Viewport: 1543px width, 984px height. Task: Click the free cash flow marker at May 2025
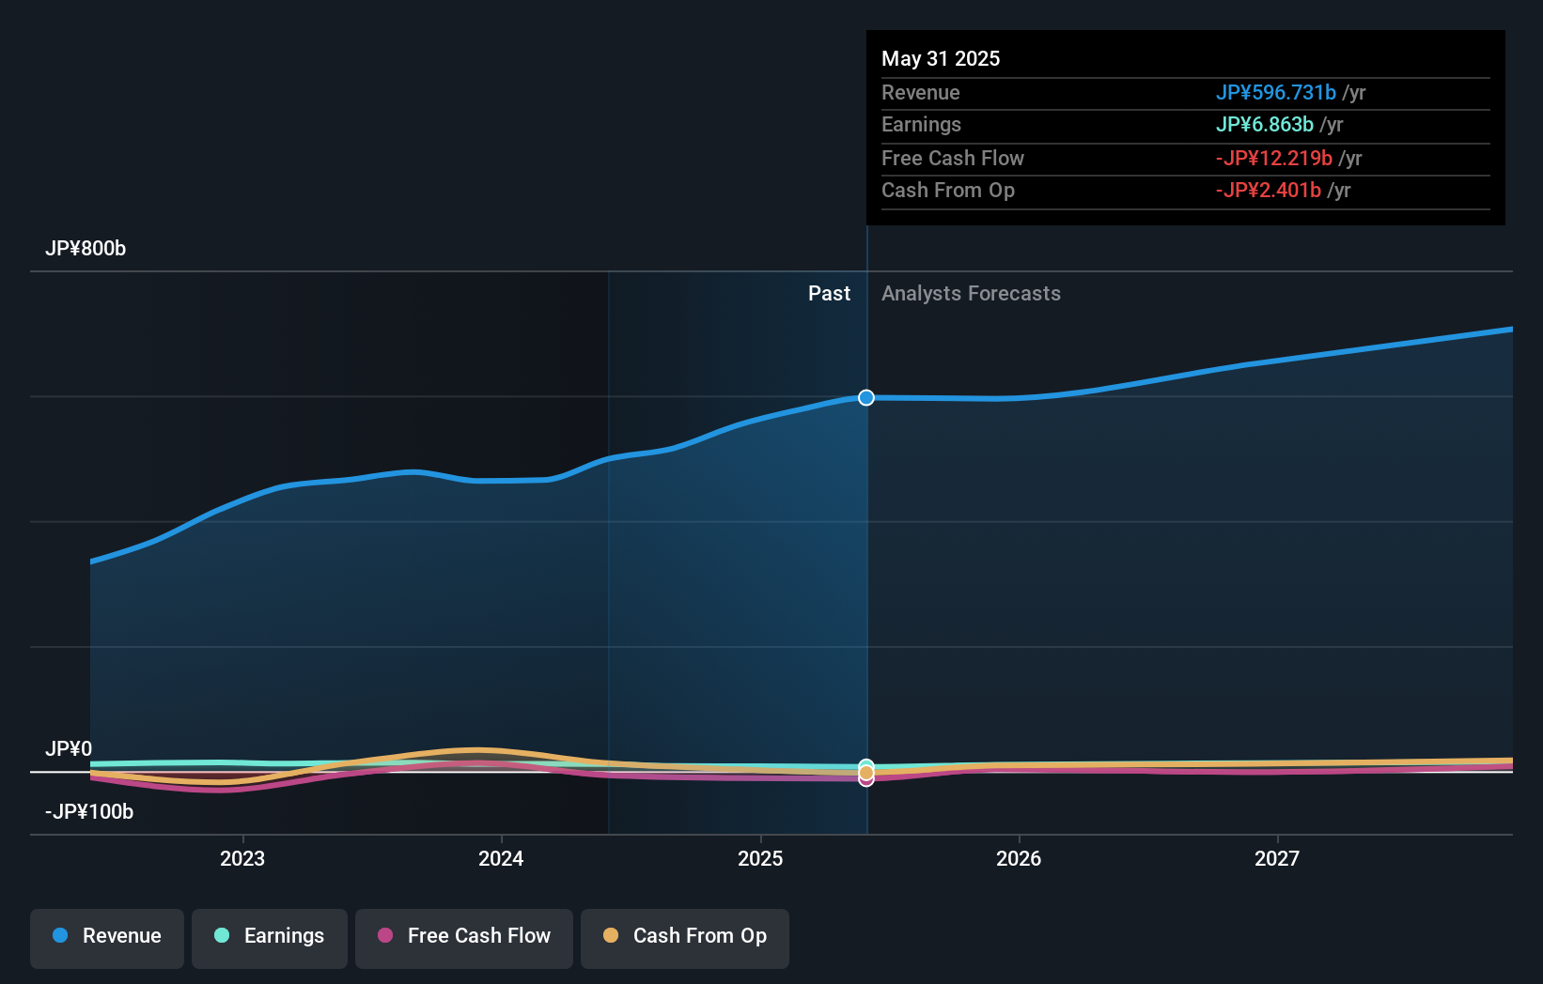point(866,780)
